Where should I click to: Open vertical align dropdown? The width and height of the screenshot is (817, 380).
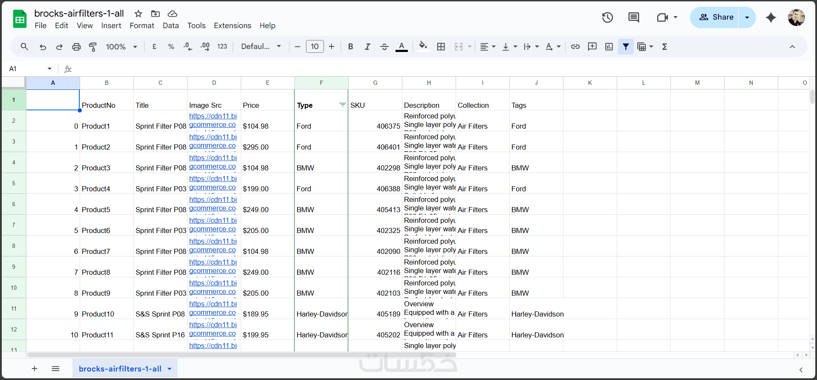pos(509,46)
